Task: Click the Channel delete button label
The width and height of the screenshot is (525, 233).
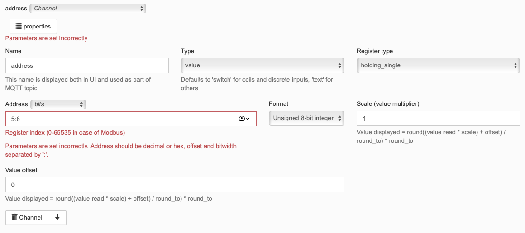Action: click(x=30, y=218)
